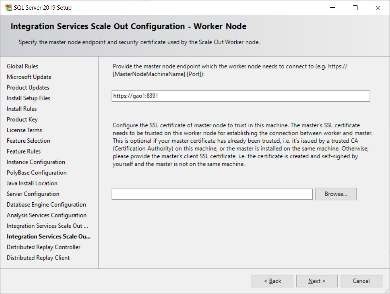Go to the Product Key step

click(22, 119)
